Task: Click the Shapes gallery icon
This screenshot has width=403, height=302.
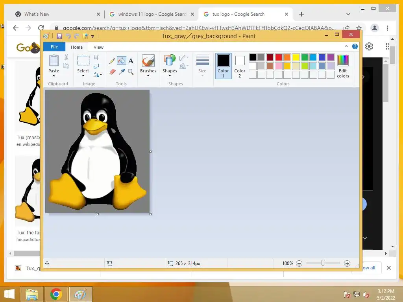Action: 170,61
